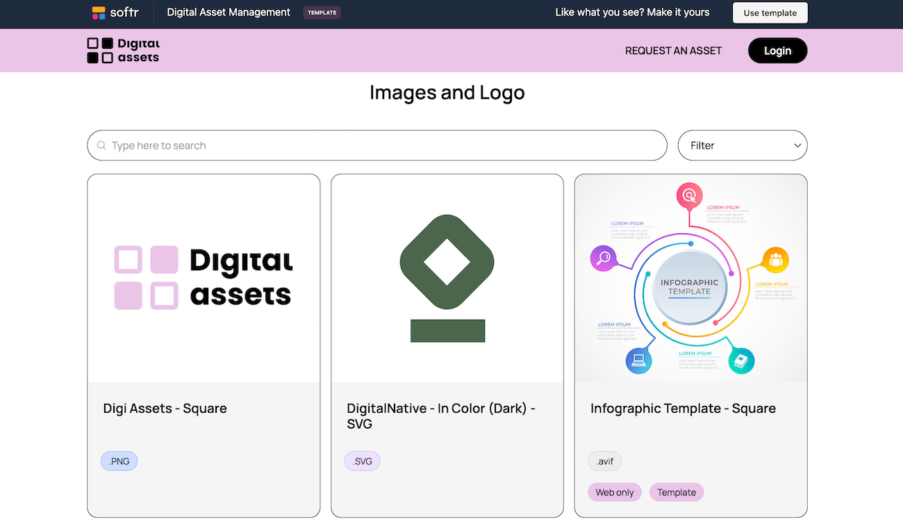Click Like what you see? Make it yours
Viewport: 903px width, 524px height.
click(x=632, y=13)
